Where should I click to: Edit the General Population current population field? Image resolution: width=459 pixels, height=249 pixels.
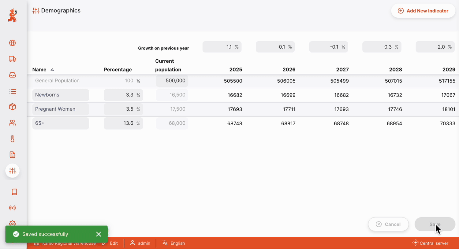[172, 81]
